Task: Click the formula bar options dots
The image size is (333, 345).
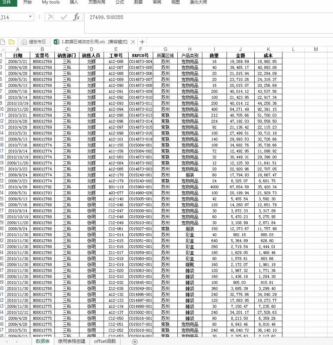Action: click(39, 17)
